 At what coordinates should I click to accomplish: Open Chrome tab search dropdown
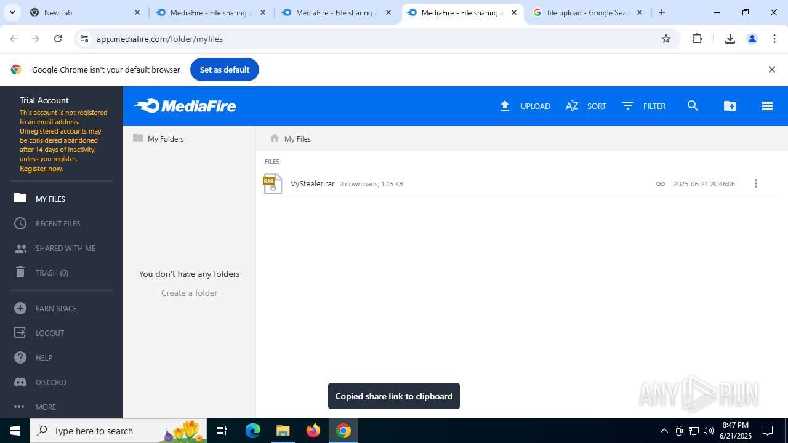click(12, 12)
